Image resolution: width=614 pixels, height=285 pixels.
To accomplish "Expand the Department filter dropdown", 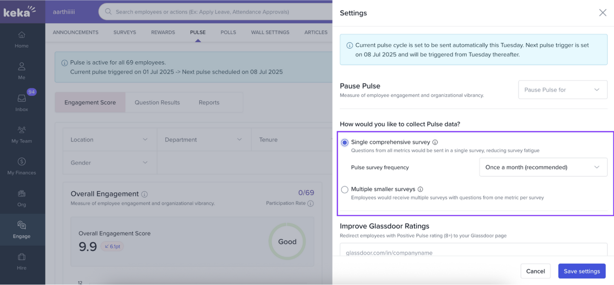I will coord(204,140).
